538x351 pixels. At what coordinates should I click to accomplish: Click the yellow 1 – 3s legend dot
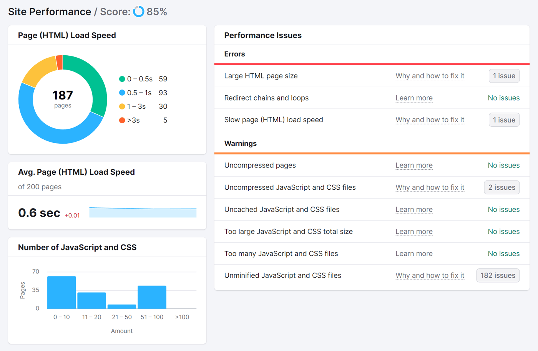[122, 107]
